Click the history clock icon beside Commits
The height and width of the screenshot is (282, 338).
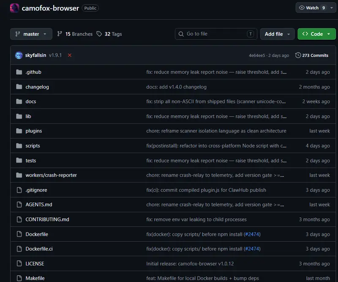click(298, 55)
